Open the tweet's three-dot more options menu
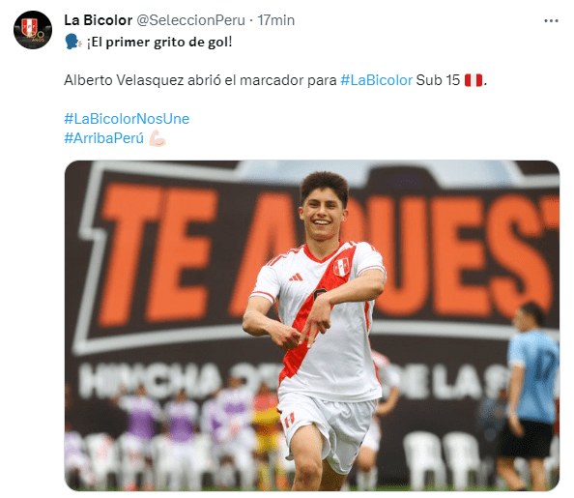574x498 pixels. pyautogui.click(x=551, y=21)
